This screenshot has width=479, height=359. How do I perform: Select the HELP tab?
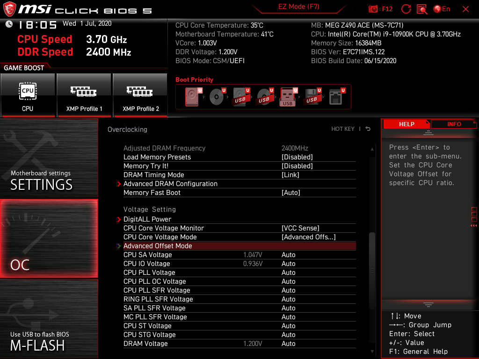(x=406, y=124)
